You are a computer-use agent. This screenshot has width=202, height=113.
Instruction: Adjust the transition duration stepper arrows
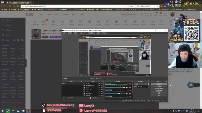pyautogui.click(x=148, y=86)
